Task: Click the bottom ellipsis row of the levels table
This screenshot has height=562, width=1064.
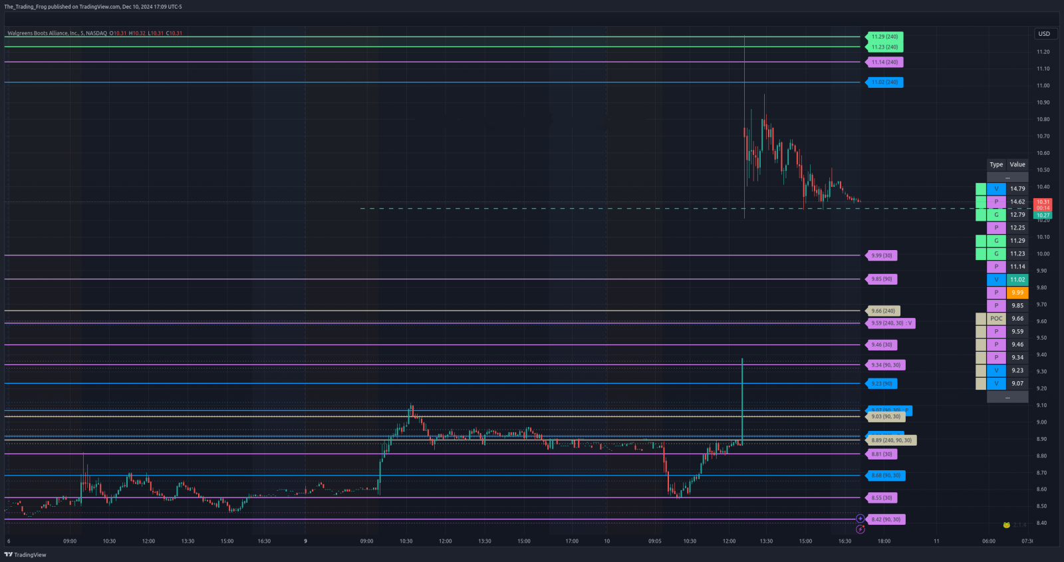Action: tap(1007, 397)
